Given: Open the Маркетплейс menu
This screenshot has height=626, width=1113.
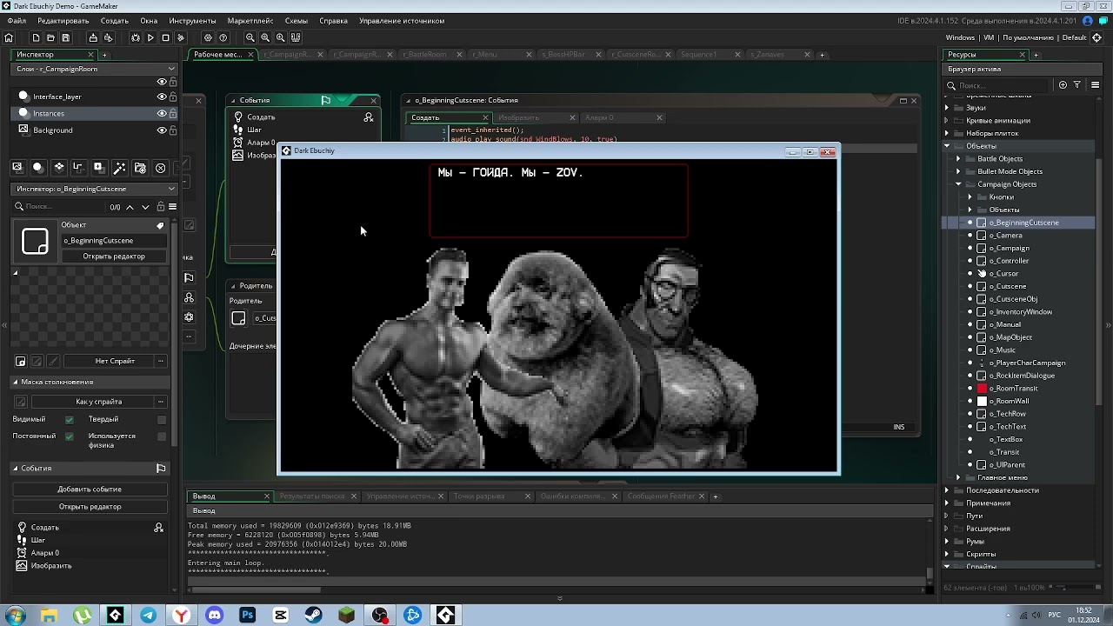Looking at the screenshot, I should [x=250, y=21].
